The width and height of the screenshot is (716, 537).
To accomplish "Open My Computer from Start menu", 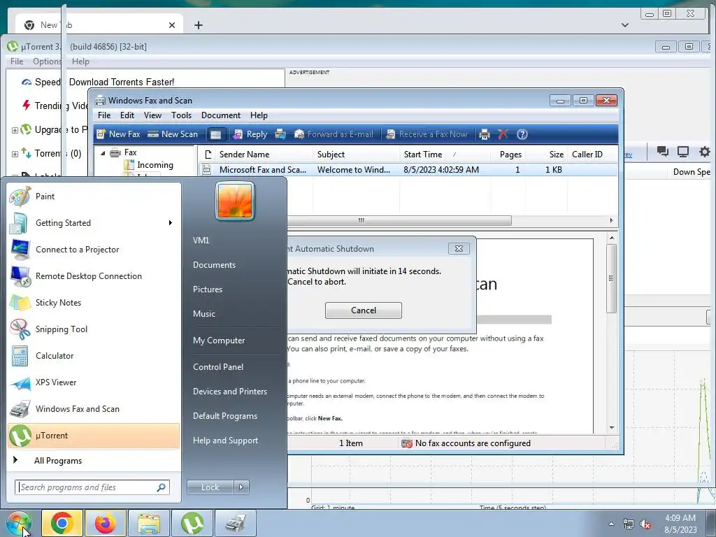I will tap(219, 341).
